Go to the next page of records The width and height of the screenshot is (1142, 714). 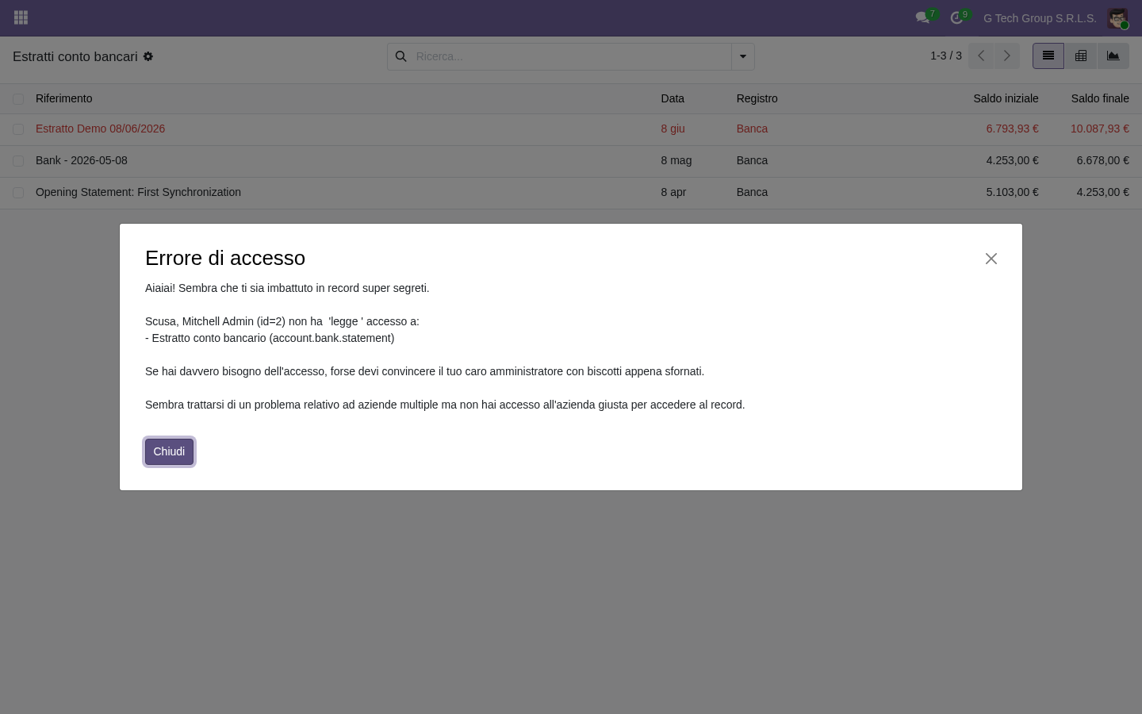(x=1007, y=56)
